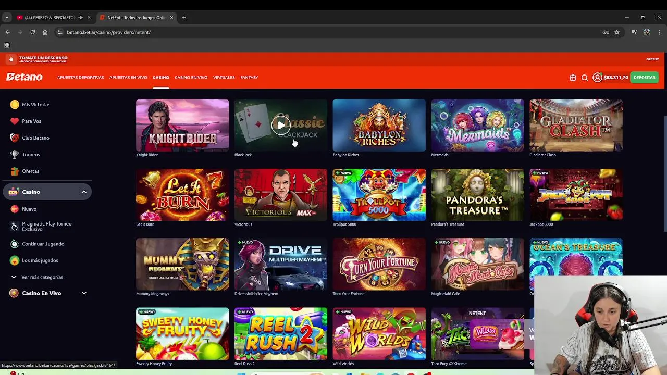
Task: Bookmark this page with the star icon
Action: (x=617, y=32)
